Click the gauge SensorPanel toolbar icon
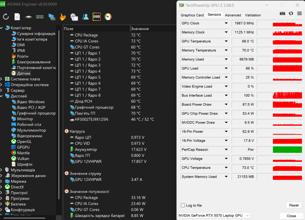This screenshot has height=220, width=305. click(x=108, y=16)
